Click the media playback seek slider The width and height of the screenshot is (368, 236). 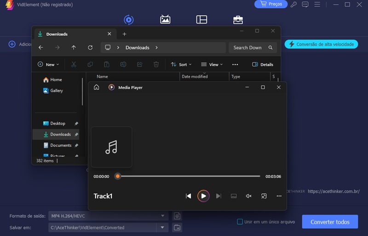[x=189, y=176]
